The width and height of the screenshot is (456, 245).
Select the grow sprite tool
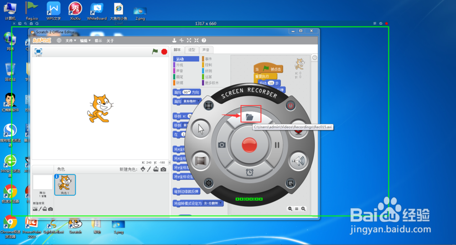pyautogui.click(x=189, y=41)
